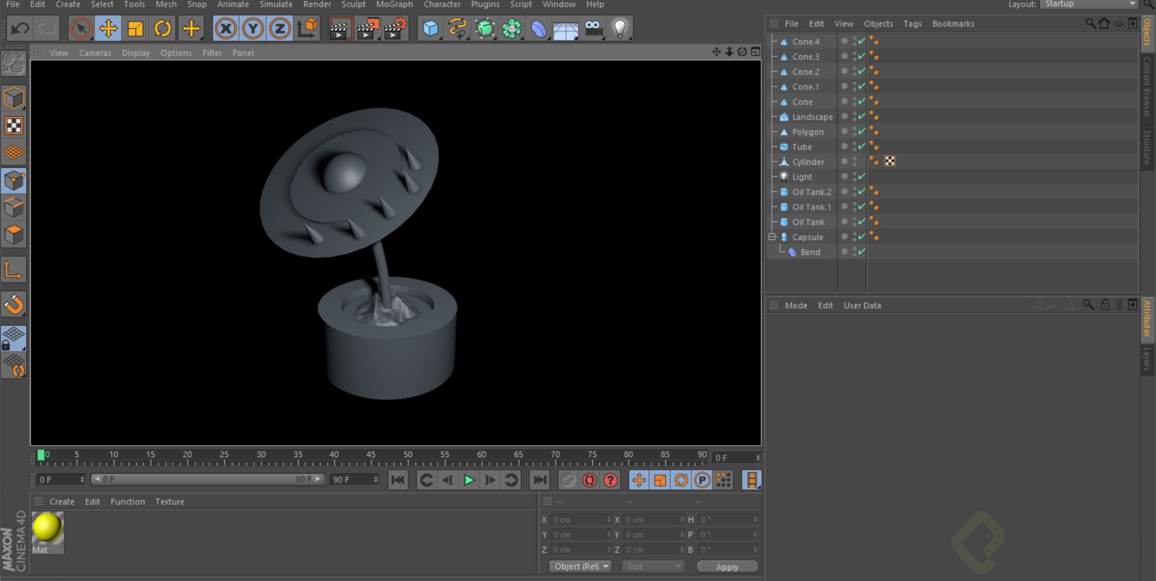Click the Undo arrow icon
The height and width of the screenshot is (581, 1156).
[20, 28]
